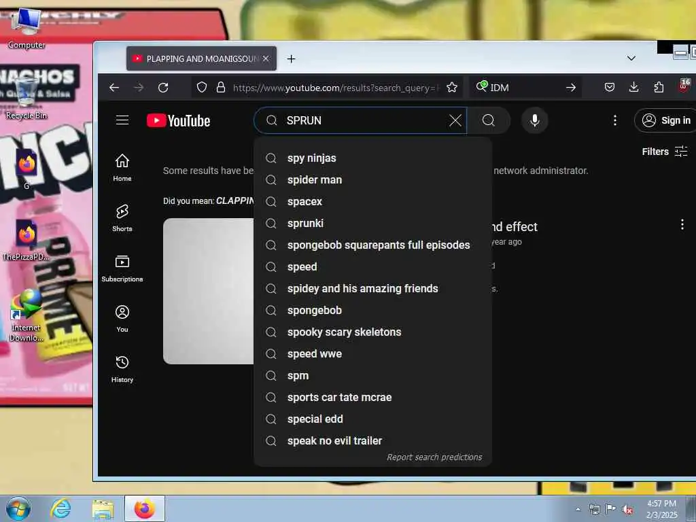Click the Pocket save icon
Screen dimensions: 696x522
coord(610,88)
